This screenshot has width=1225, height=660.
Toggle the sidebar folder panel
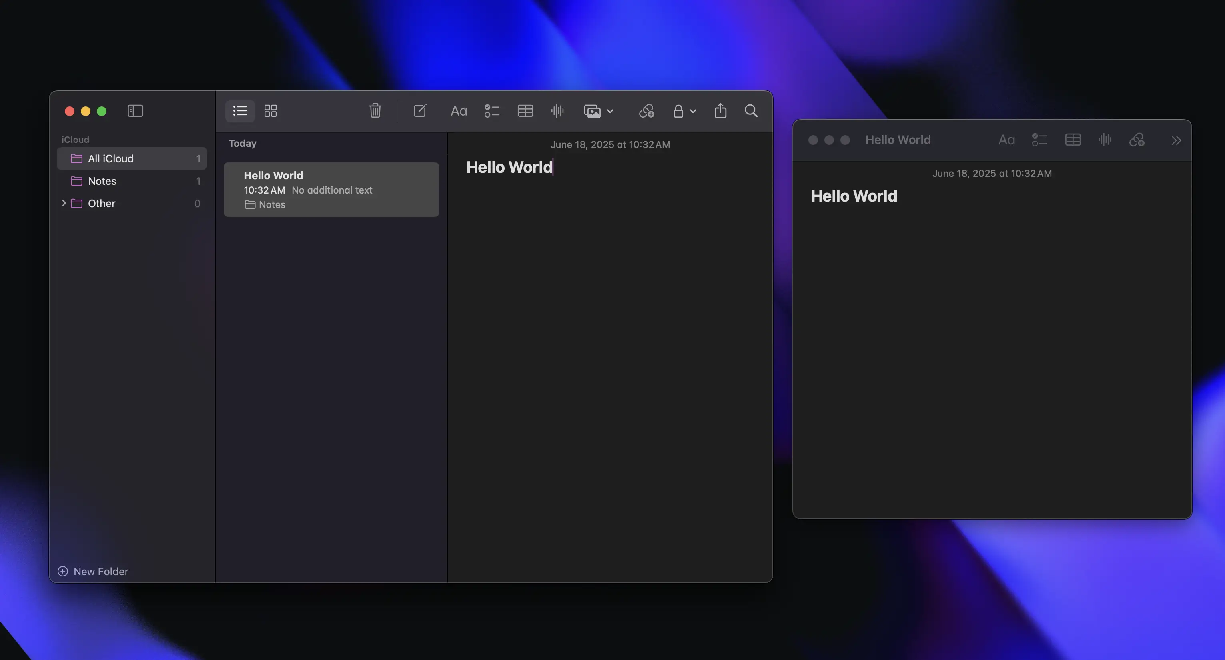pos(135,111)
